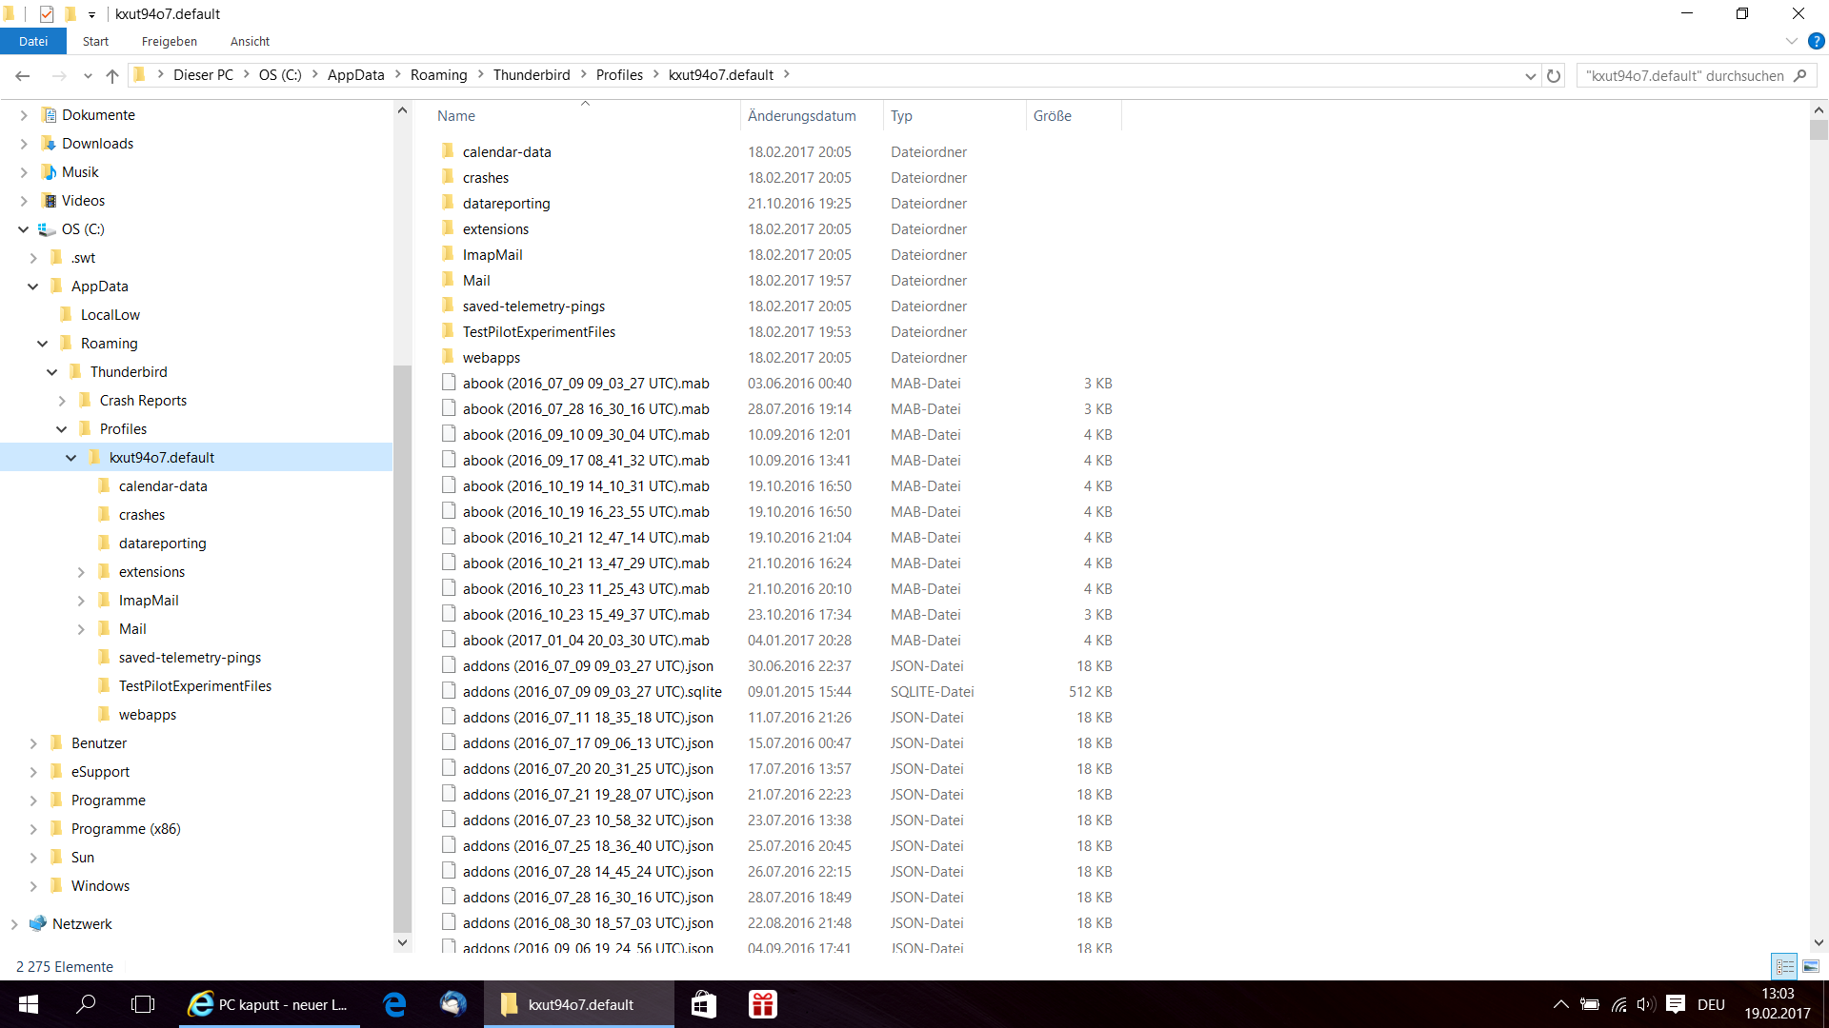Sort by the Änderungsdatum column header
The image size is (1829, 1028).
point(801,116)
